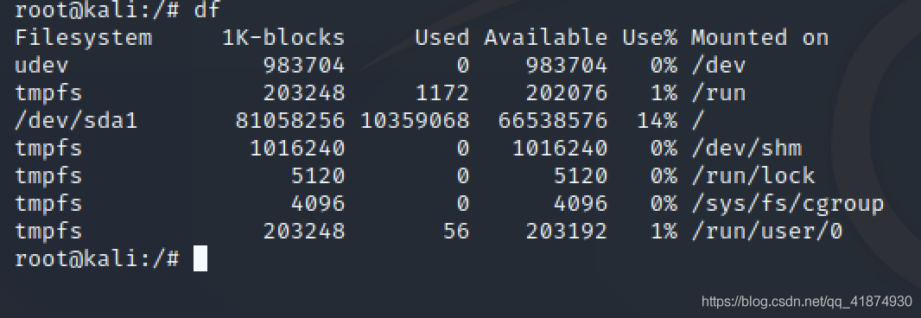This screenshot has height=318, width=921.
Task: Select the 'Use%' column header
Action: coord(650,38)
